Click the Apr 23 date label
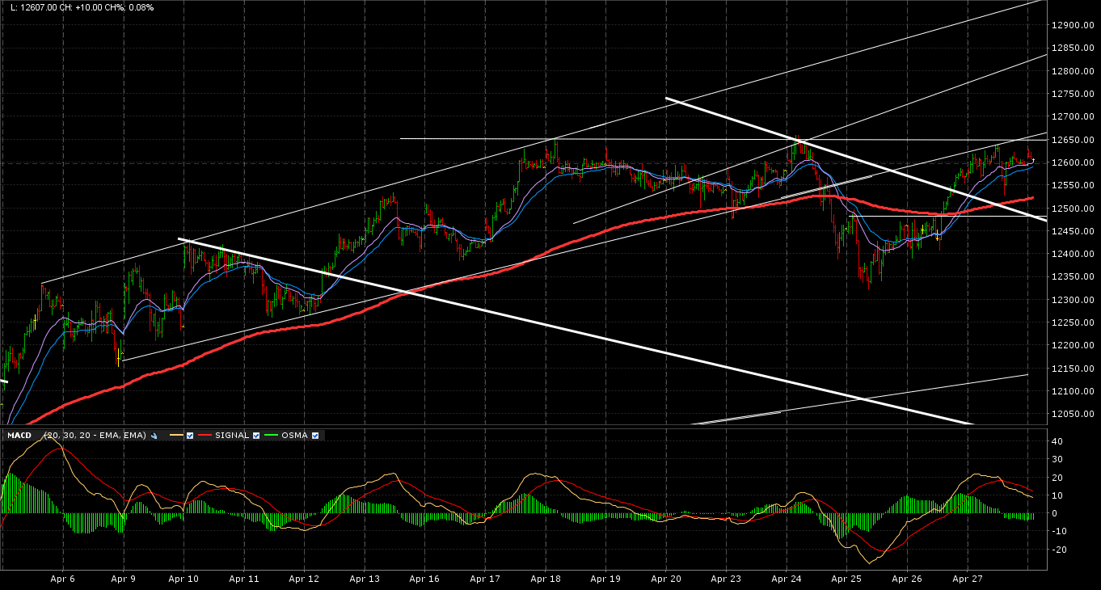 [x=726, y=579]
